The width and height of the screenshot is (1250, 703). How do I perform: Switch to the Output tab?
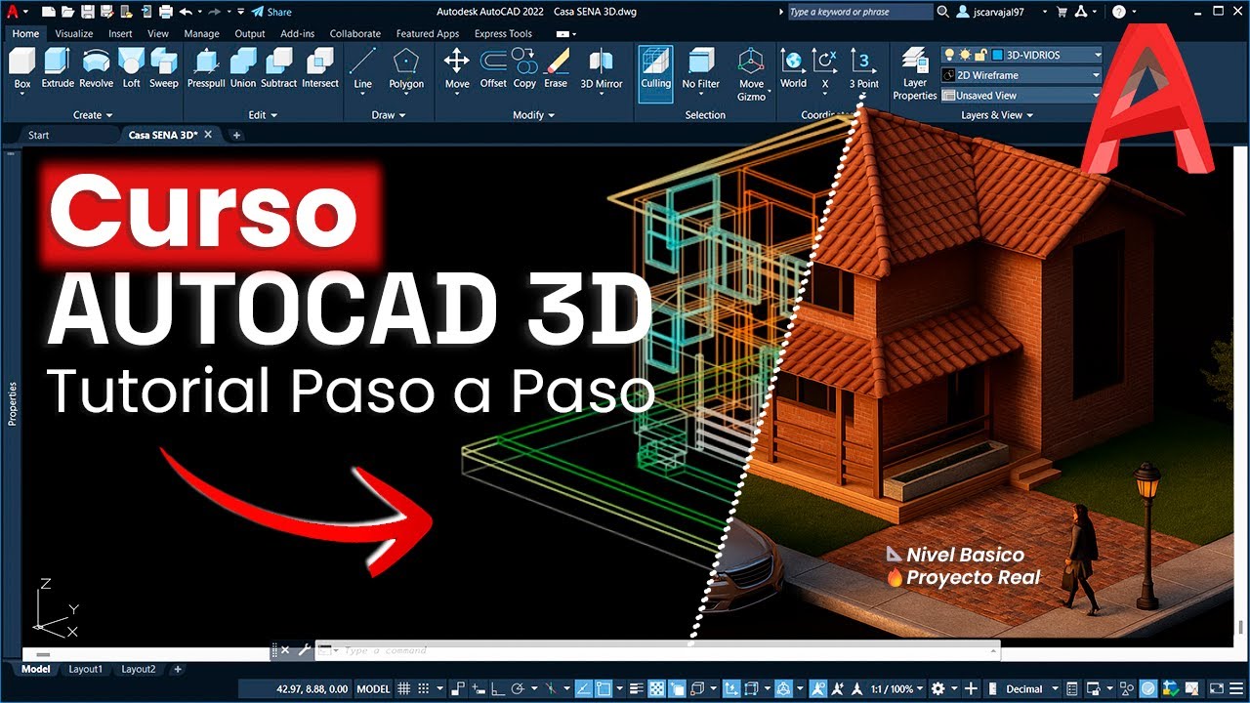tap(250, 33)
